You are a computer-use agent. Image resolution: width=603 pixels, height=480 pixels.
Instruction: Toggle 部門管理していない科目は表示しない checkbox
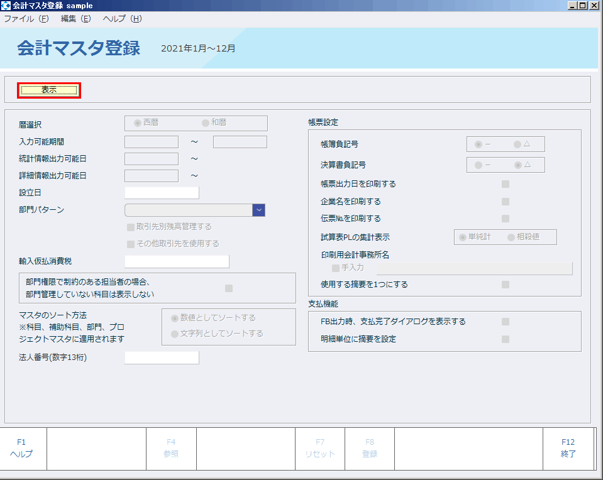(x=229, y=288)
